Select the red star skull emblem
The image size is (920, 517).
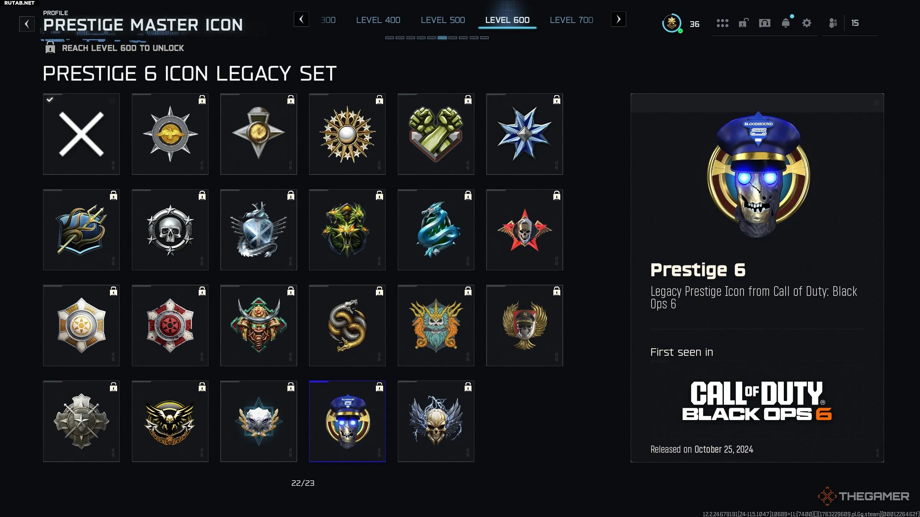524,230
